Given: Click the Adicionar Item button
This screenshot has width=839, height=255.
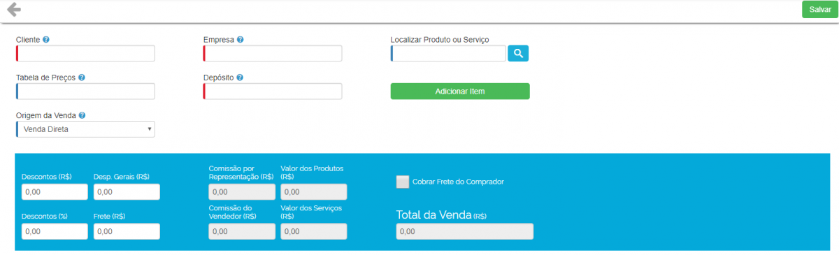Looking at the screenshot, I should tap(460, 92).
